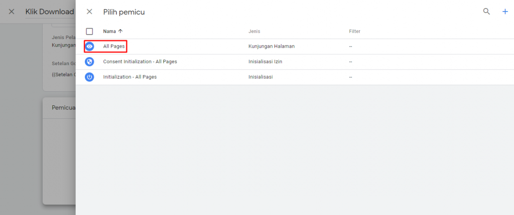Viewport: 514px width, 215px height.
Task: Click the Consent Initialization trigger icon
Action: pyautogui.click(x=89, y=62)
